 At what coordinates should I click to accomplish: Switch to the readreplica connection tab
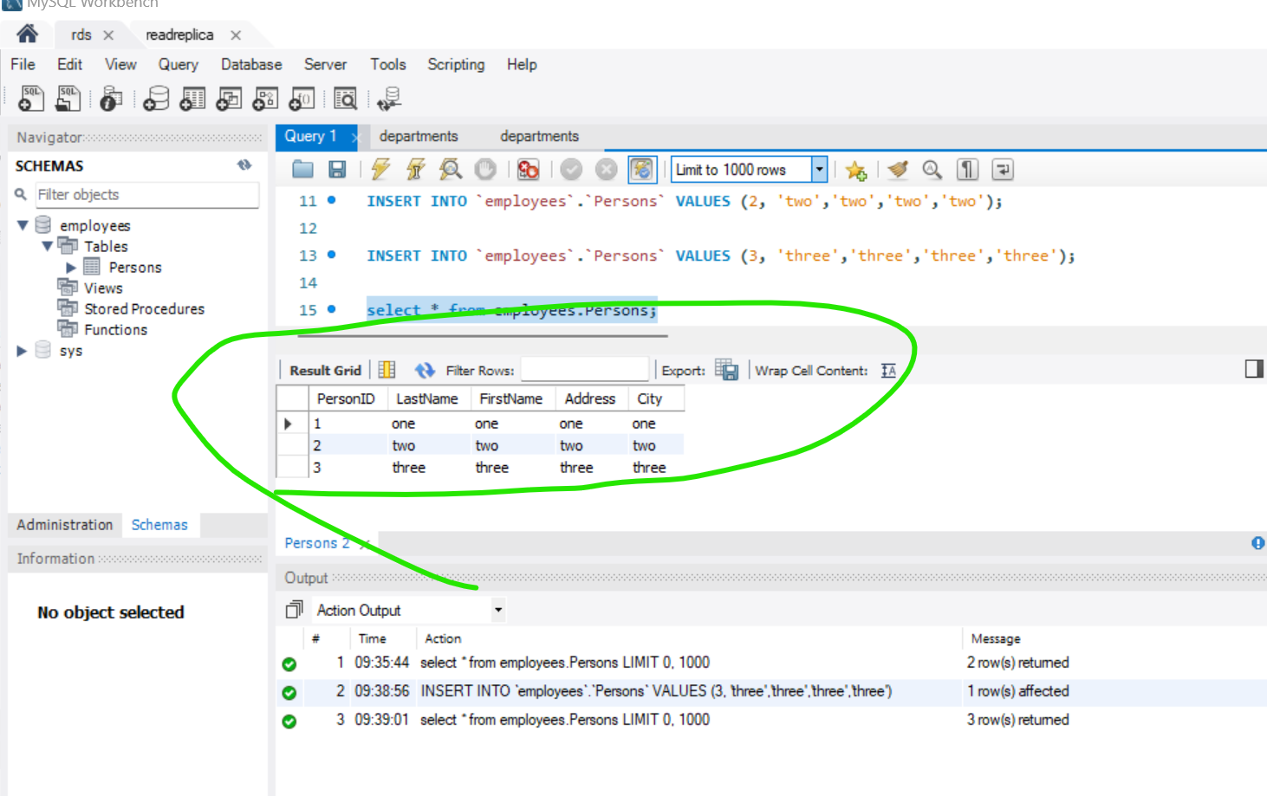(179, 35)
